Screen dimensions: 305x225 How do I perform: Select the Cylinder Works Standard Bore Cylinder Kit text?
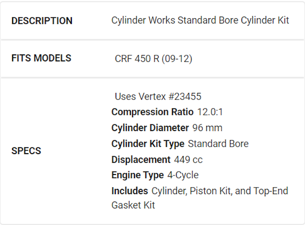coord(200,21)
